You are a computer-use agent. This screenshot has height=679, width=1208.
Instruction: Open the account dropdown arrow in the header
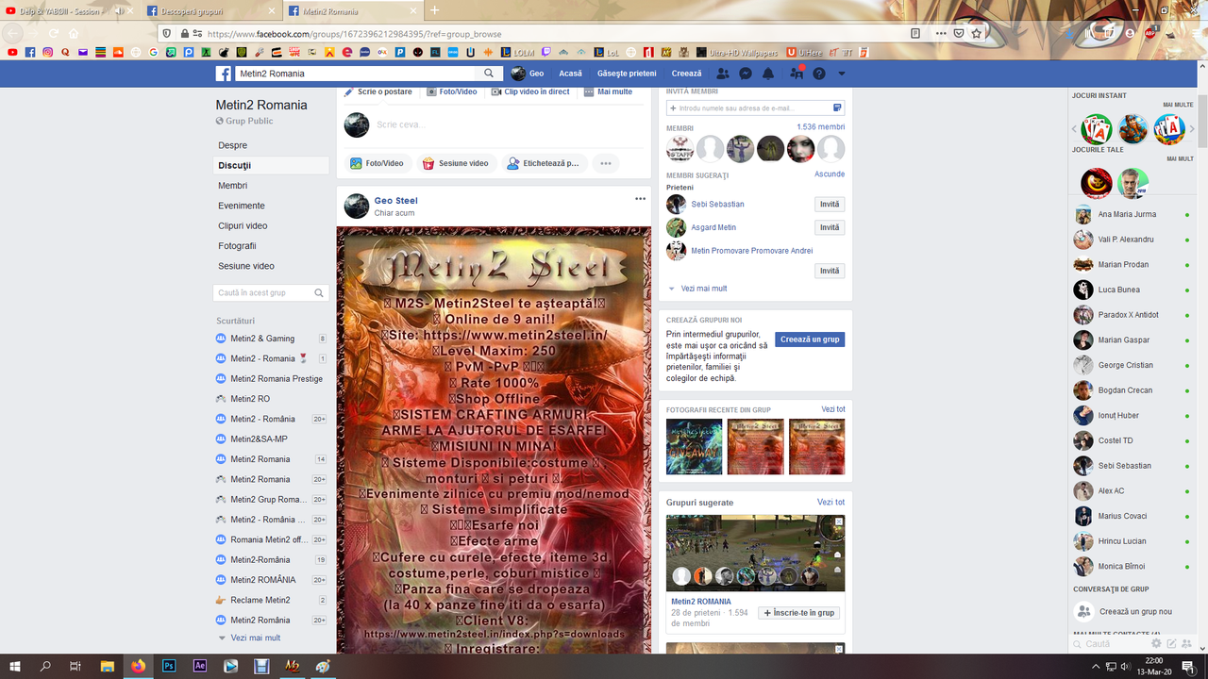(841, 74)
